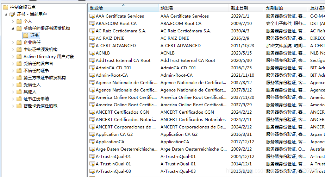Click certificate icon for A-CERT ADVANCED
The height and width of the screenshot is (177, 325).
point(92,46)
